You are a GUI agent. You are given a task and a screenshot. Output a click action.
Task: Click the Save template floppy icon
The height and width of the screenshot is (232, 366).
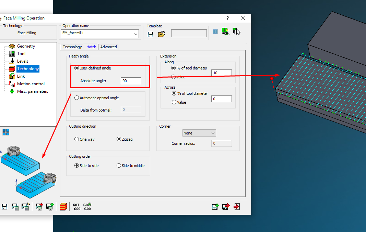(x=150, y=34)
